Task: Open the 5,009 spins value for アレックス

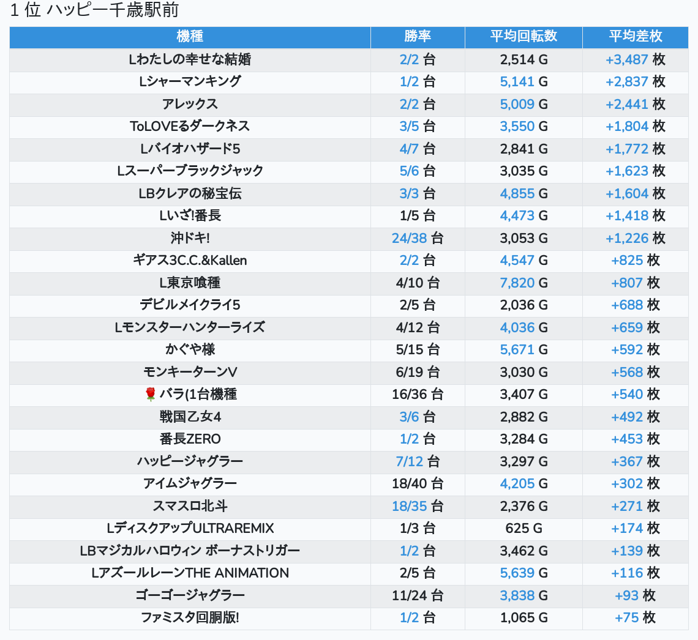Action: point(517,105)
